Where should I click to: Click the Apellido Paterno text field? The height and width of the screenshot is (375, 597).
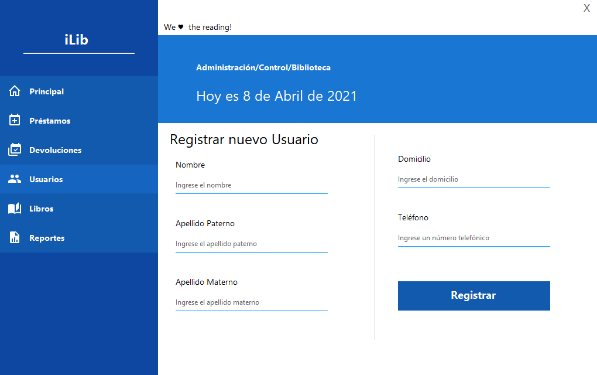pos(251,244)
